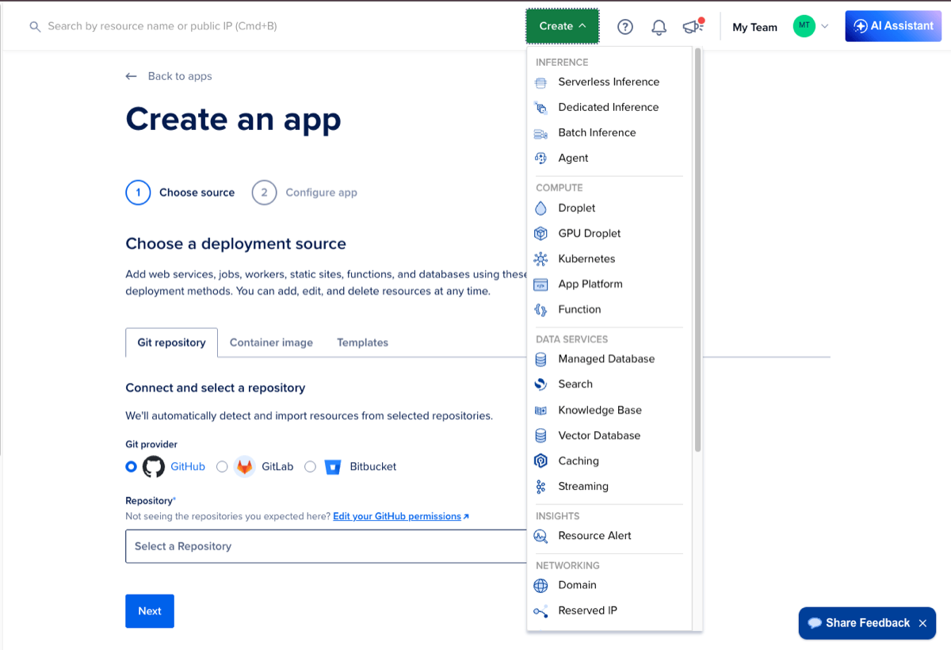
Task: Choose Droplet from Create menu
Action: click(609, 208)
